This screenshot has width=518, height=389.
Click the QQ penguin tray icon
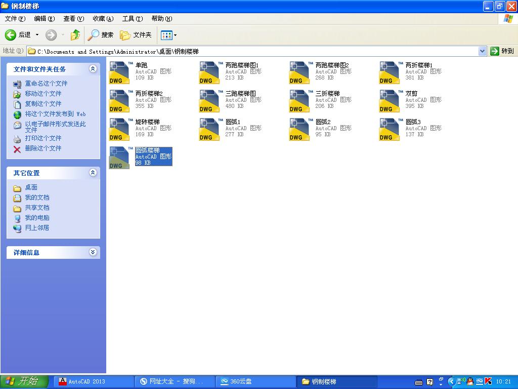click(470, 381)
